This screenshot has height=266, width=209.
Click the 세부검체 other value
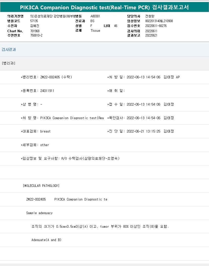coord(45,145)
